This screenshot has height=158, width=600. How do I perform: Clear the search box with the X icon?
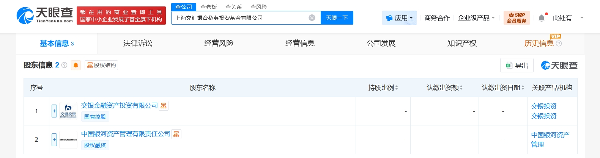coord(312,18)
